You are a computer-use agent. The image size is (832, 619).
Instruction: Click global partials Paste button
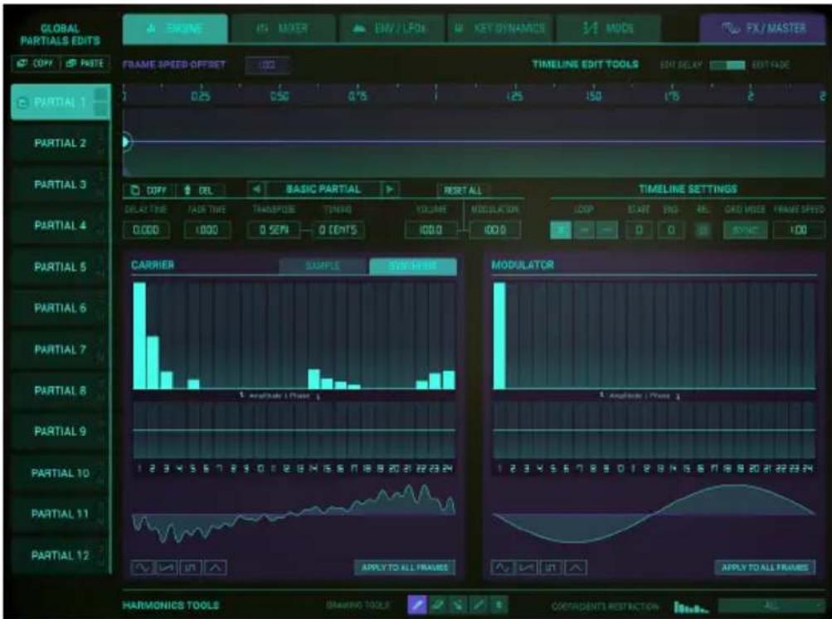click(86, 63)
